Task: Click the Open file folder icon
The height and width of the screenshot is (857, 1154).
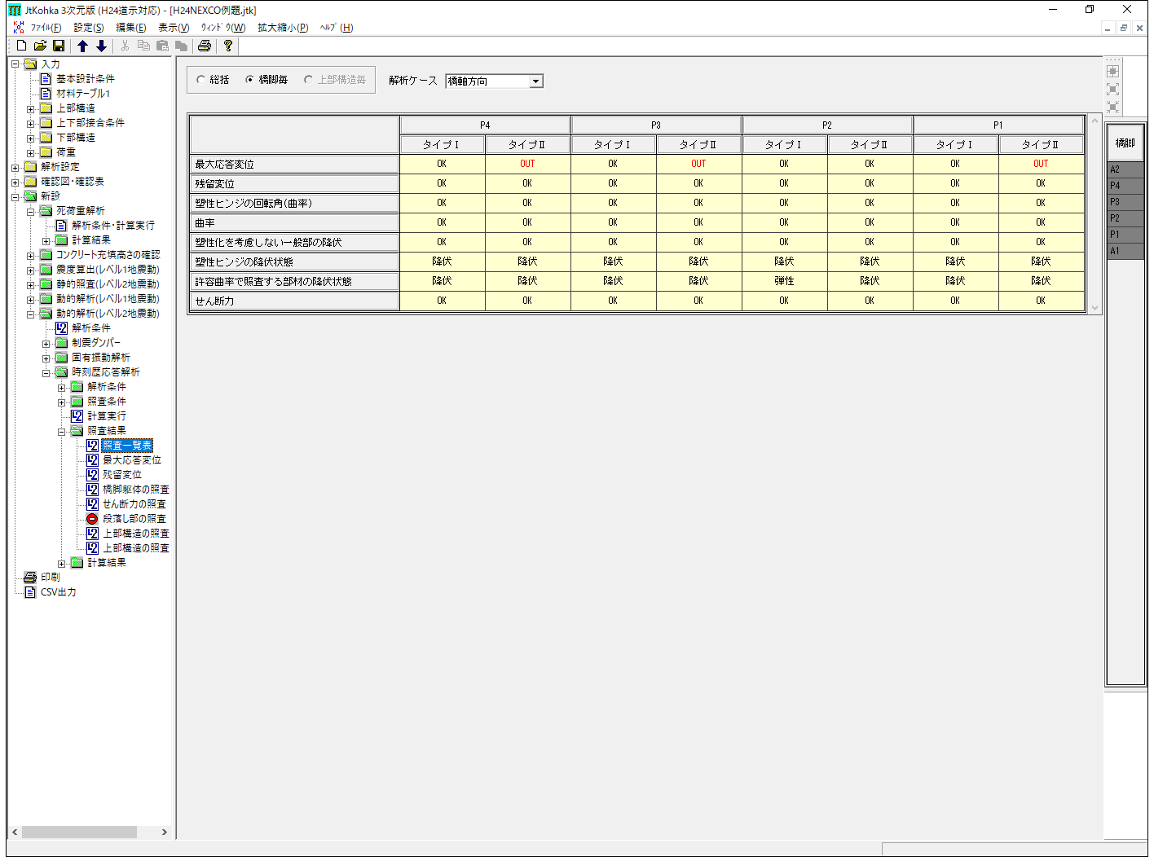Action: pyautogui.click(x=40, y=46)
